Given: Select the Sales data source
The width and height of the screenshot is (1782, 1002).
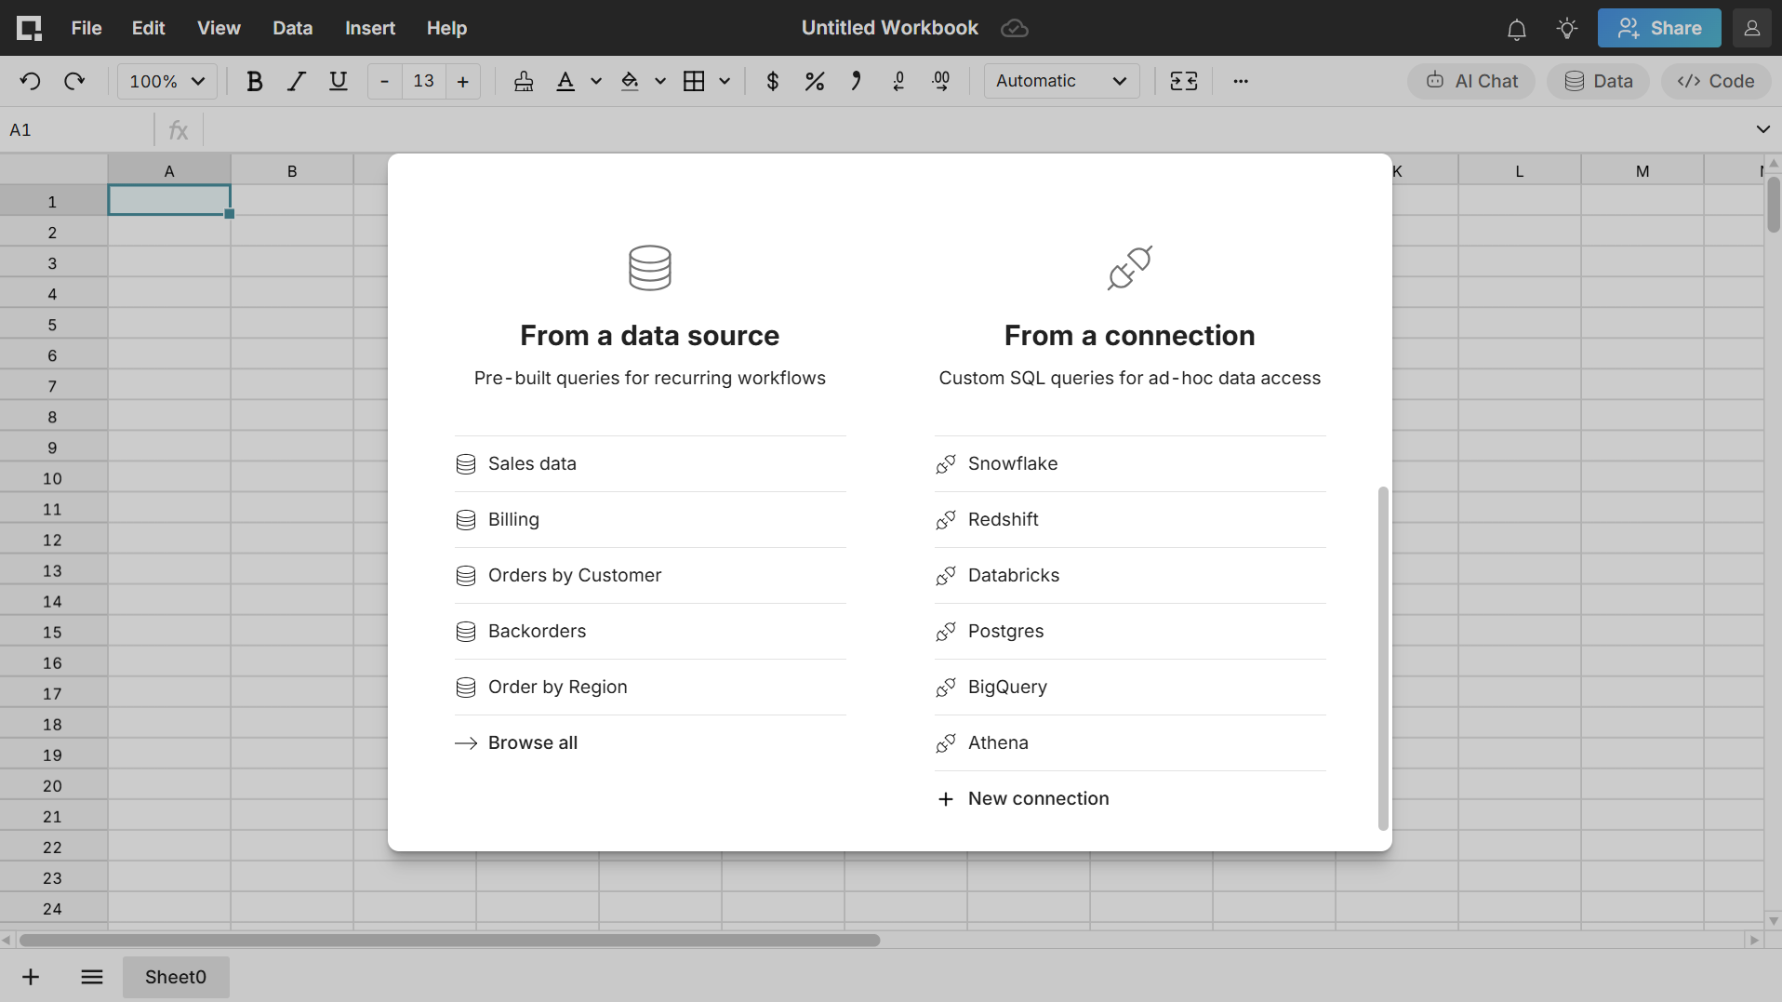Looking at the screenshot, I should (650, 463).
